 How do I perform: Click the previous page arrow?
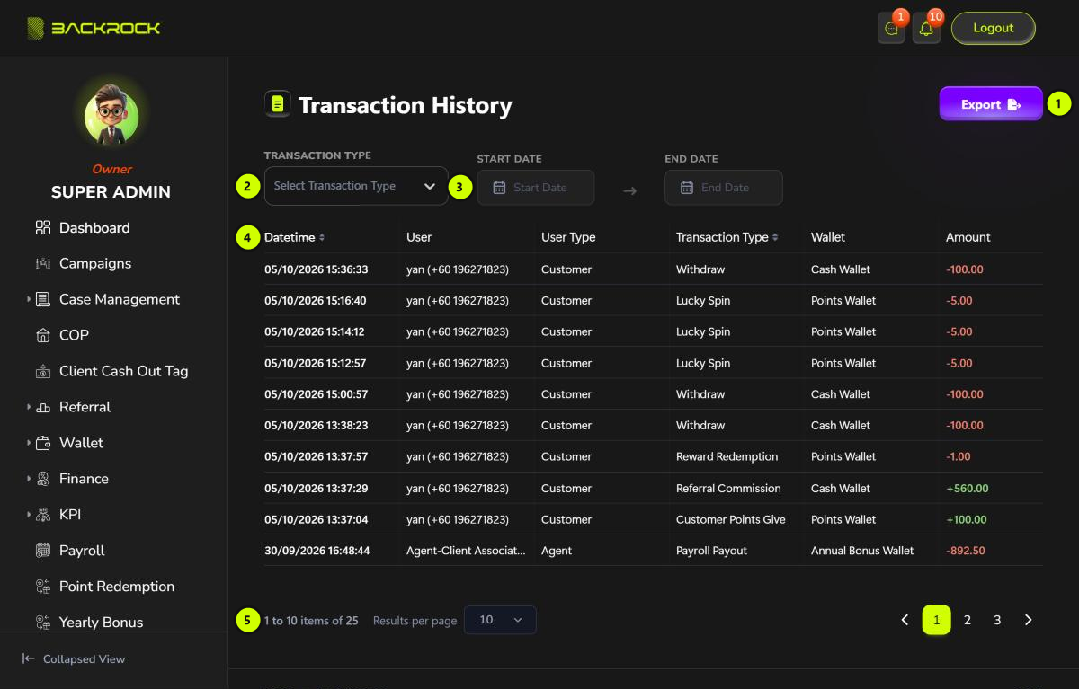(905, 620)
